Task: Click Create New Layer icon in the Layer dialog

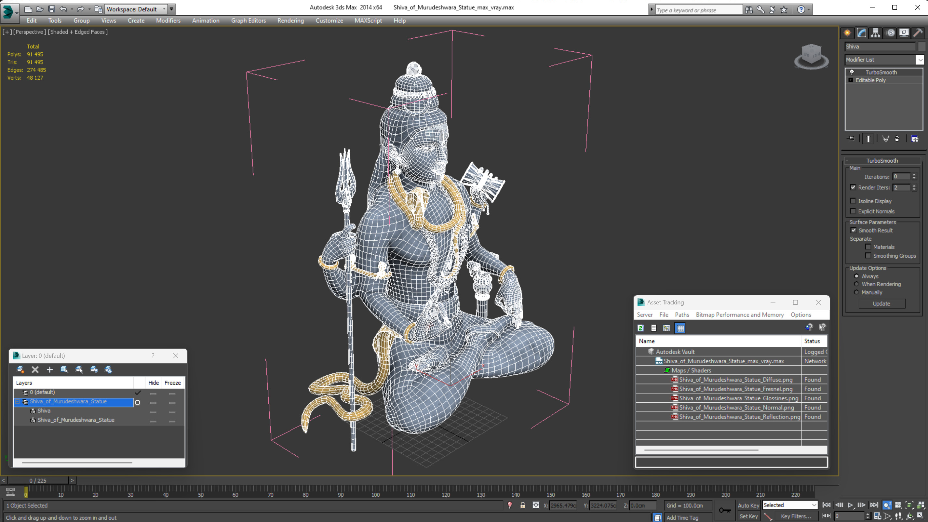Action: pyautogui.click(x=20, y=369)
